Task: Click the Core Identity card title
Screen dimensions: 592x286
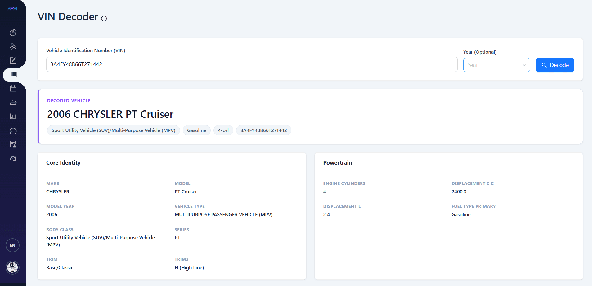Action: click(63, 163)
